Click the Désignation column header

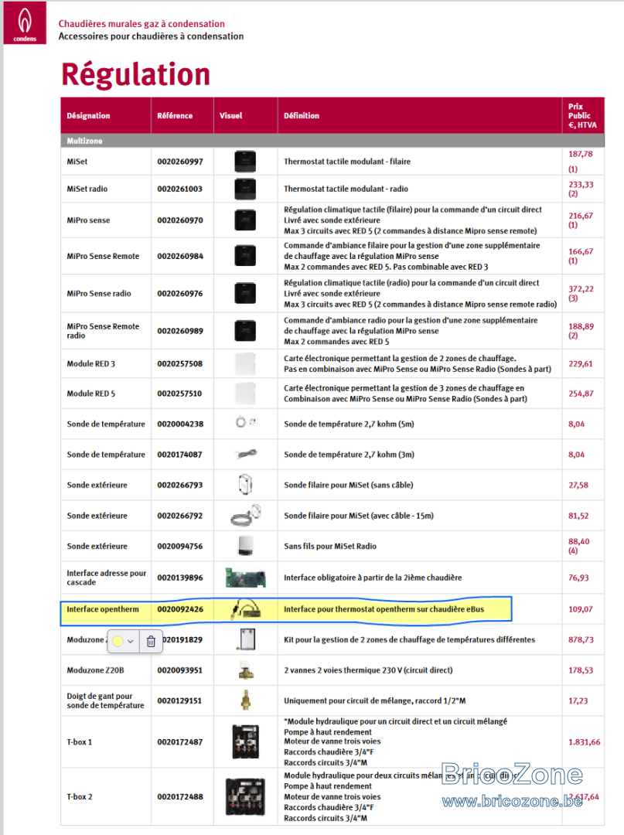click(x=88, y=115)
